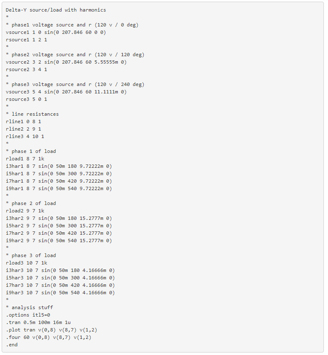Click the ".end" statement line

(12, 345)
